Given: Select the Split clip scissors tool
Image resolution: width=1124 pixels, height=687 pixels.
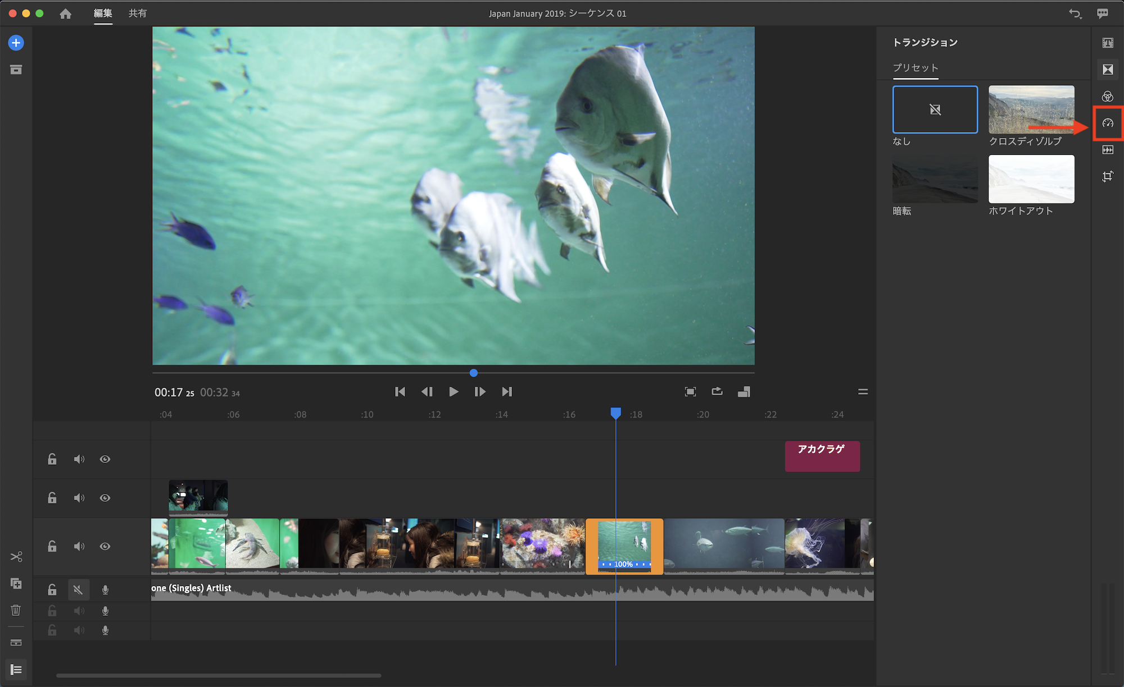Looking at the screenshot, I should click(16, 556).
